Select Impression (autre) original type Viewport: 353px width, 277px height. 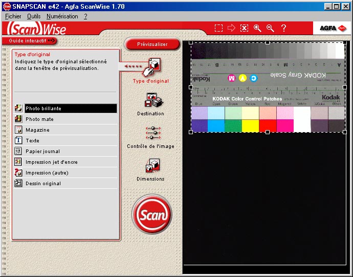point(71,172)
